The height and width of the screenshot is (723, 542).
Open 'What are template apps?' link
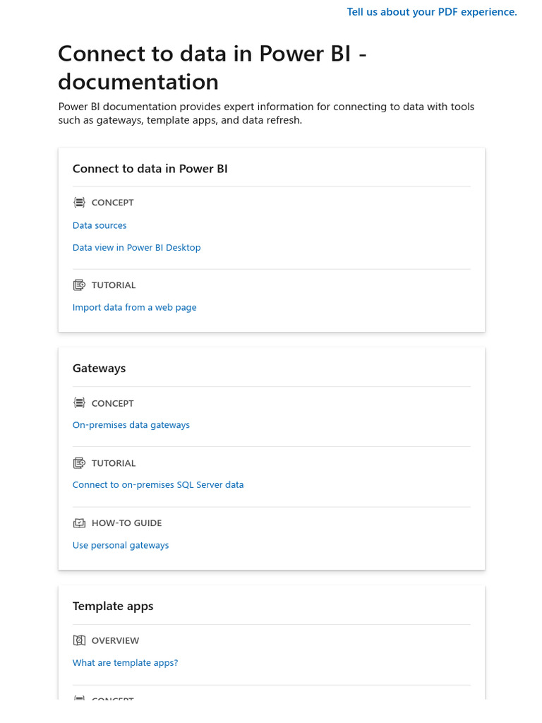coord(125,663)
